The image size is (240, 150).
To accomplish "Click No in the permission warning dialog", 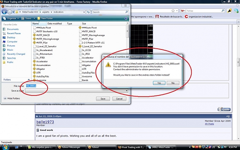I will [173, 83].
